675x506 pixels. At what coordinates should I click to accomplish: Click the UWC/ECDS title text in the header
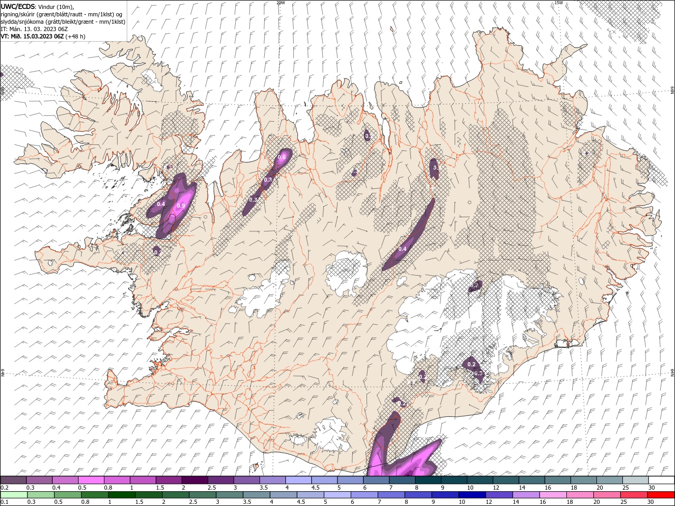tap(18, 6)
